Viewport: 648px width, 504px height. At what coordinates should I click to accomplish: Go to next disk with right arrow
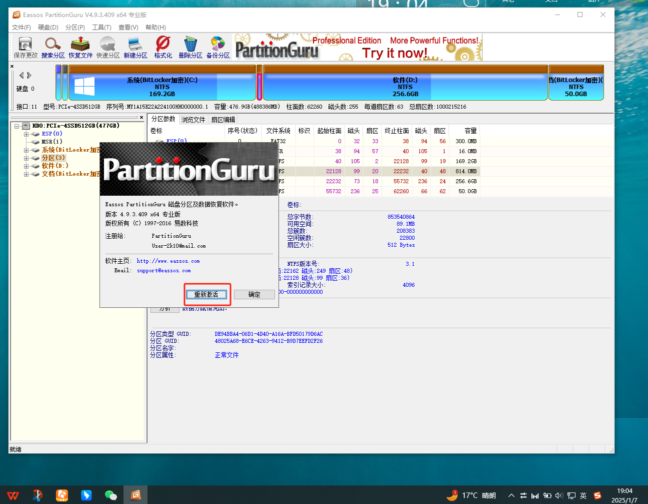pos(29,76)
